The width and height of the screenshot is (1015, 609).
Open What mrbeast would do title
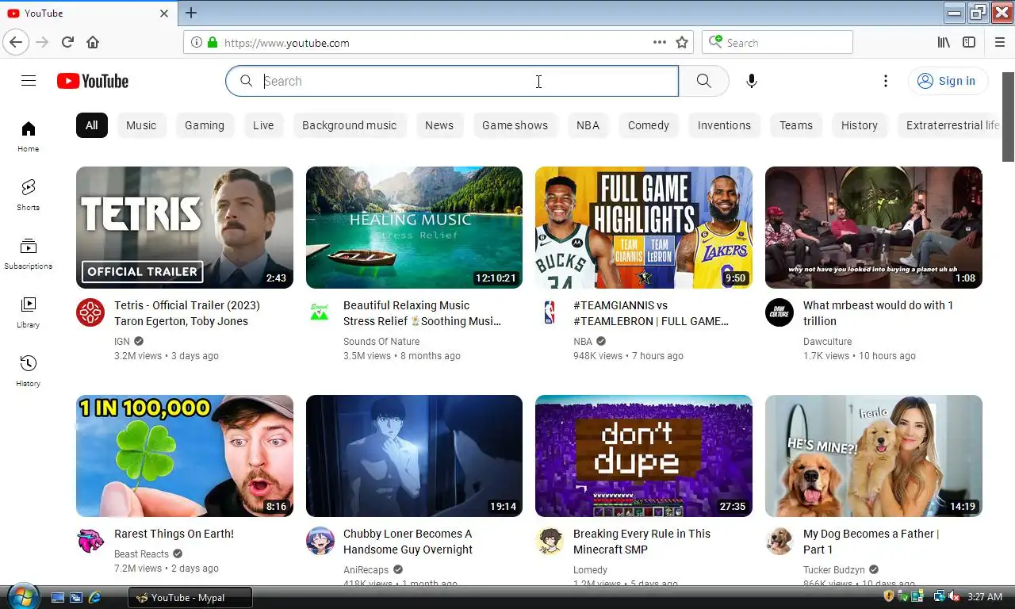[x=879, y=313]
